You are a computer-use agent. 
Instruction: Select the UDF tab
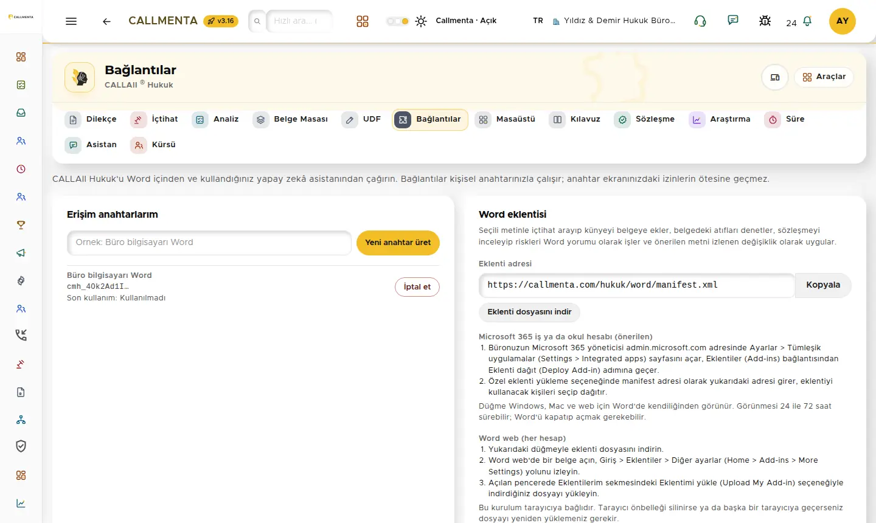click(x=361, y=119)
